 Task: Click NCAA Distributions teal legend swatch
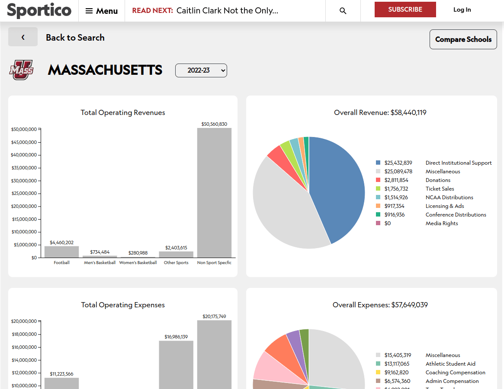coord(378,197)
